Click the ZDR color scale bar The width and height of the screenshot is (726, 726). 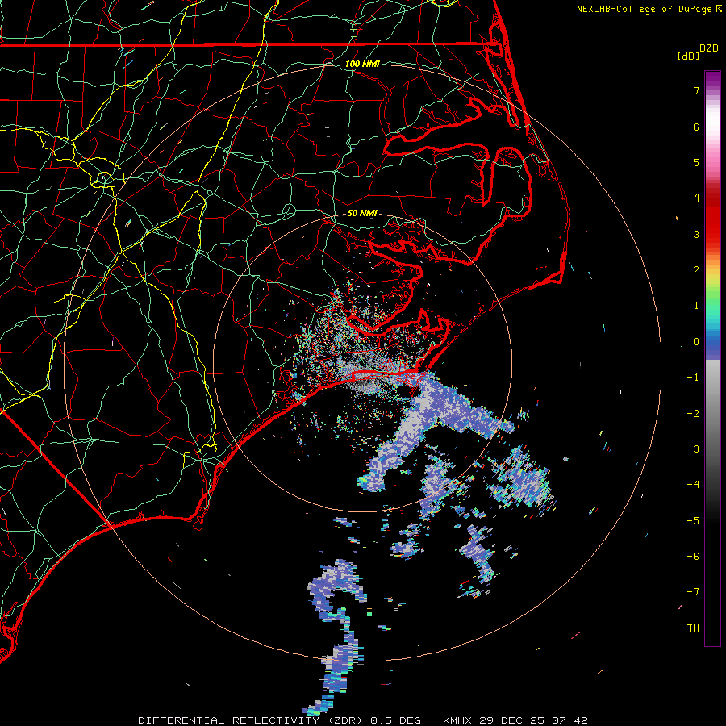click(712, 359)
